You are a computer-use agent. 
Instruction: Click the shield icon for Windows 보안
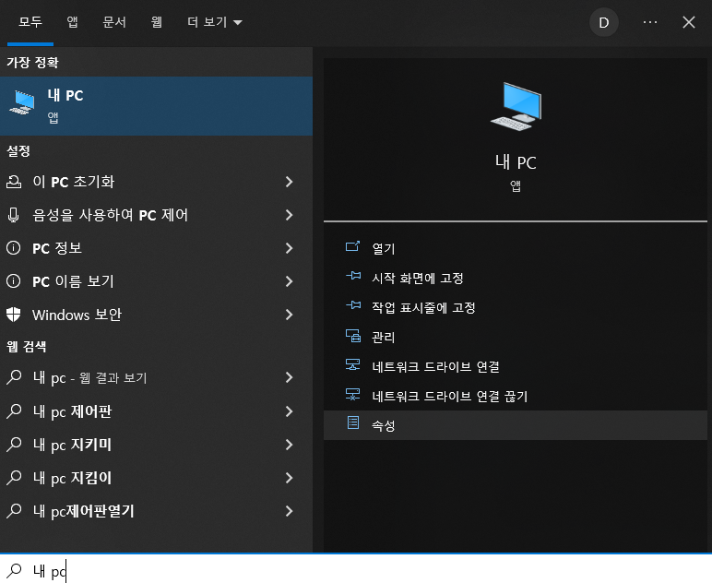[x=14, y=315]
